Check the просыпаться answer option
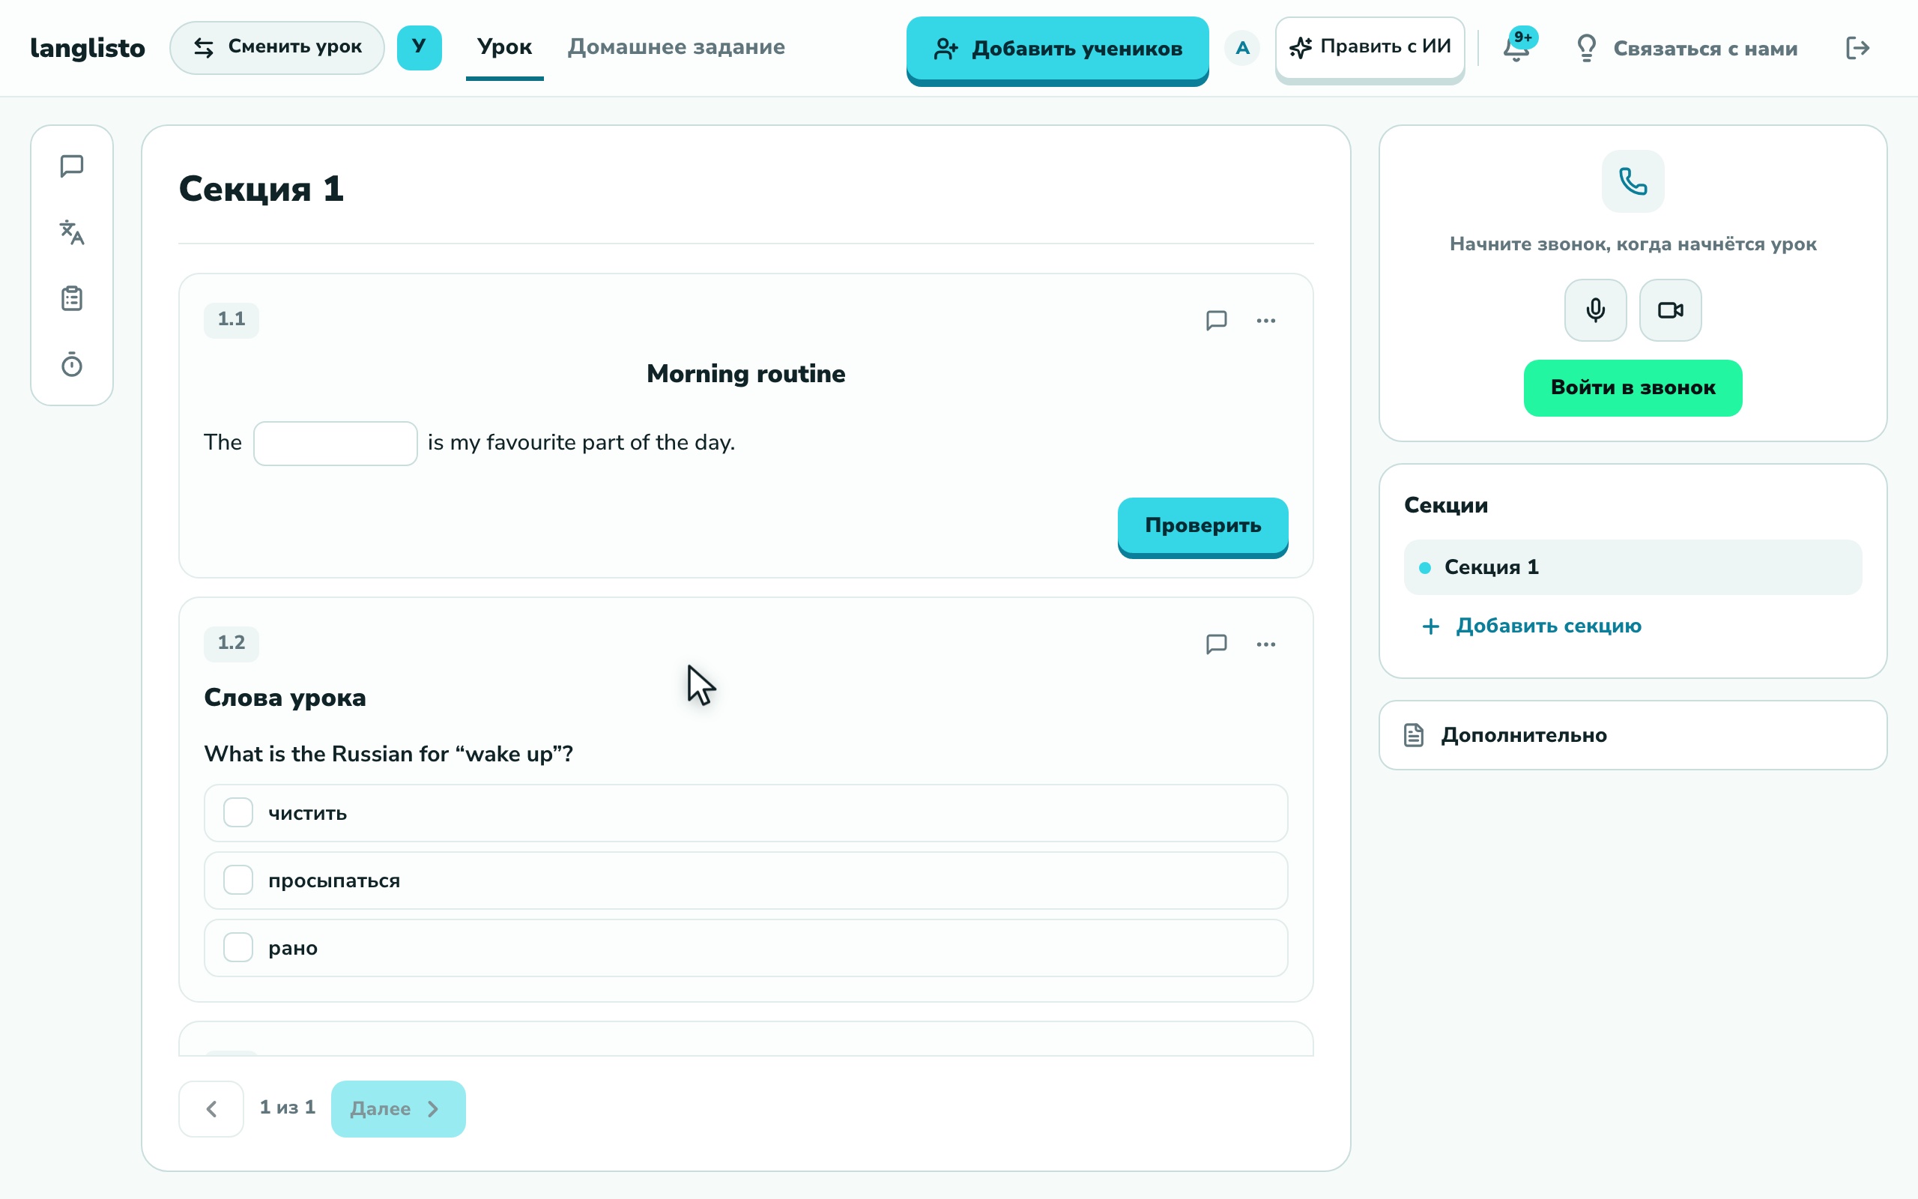The width and height of the screenshot is (1918, 1199). (x=745, y=881)
